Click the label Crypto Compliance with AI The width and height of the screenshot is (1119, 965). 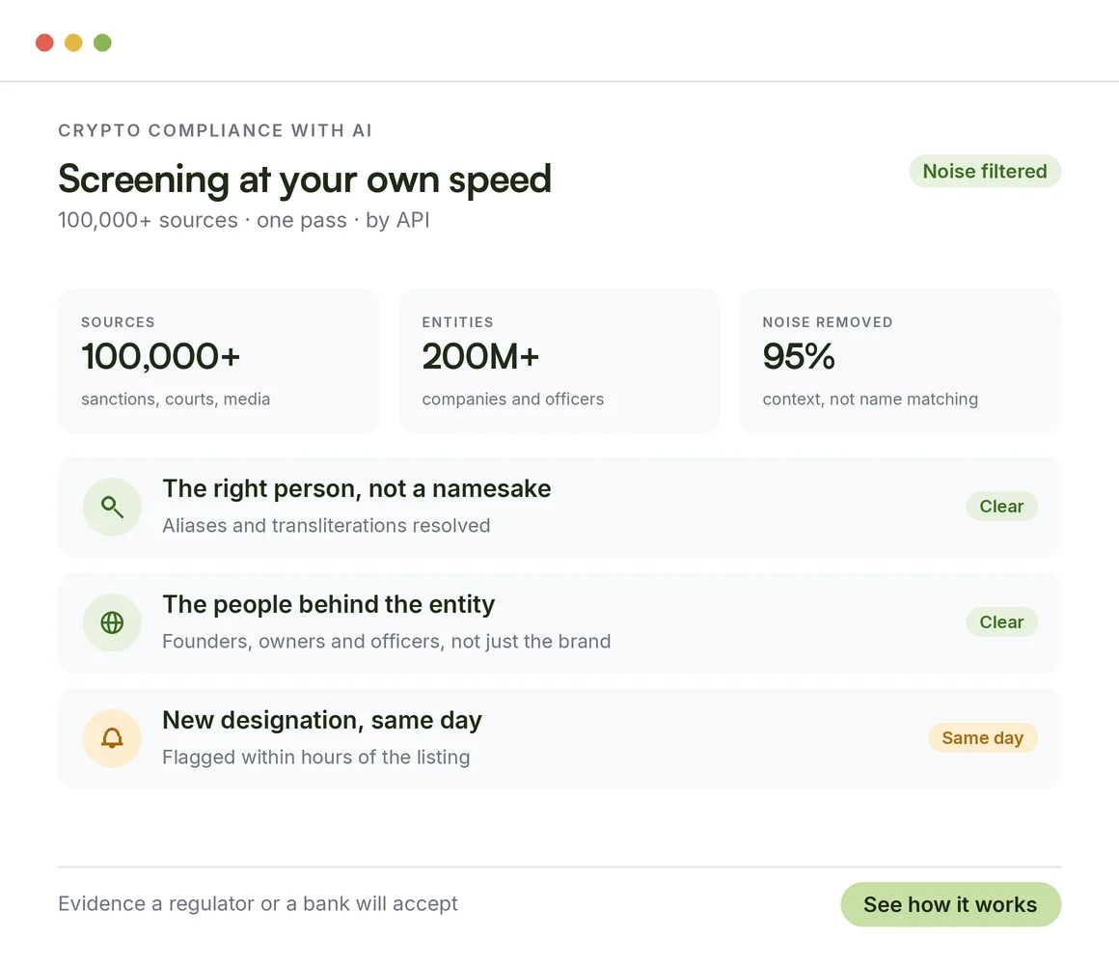click(x=215, y=130)
